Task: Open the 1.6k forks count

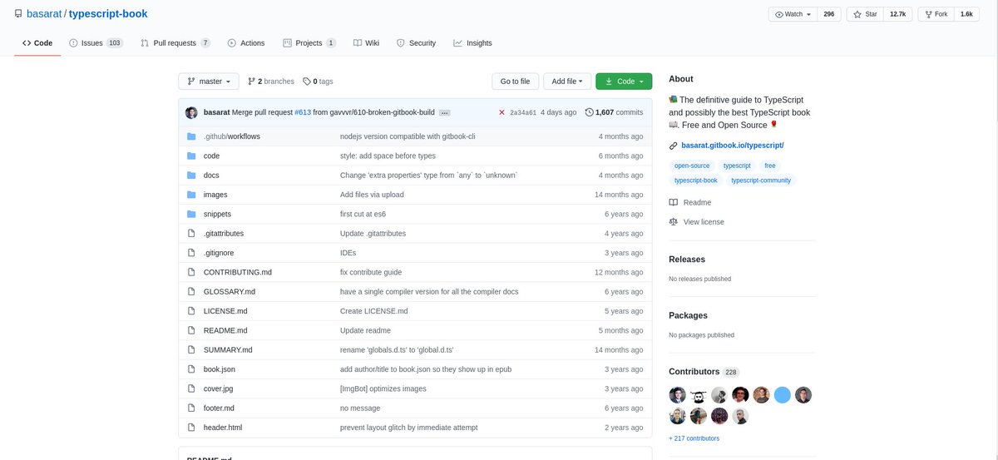Action: 966,14
